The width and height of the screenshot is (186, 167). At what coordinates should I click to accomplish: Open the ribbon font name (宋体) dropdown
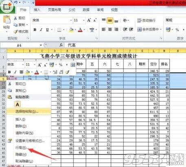(71, 20)
